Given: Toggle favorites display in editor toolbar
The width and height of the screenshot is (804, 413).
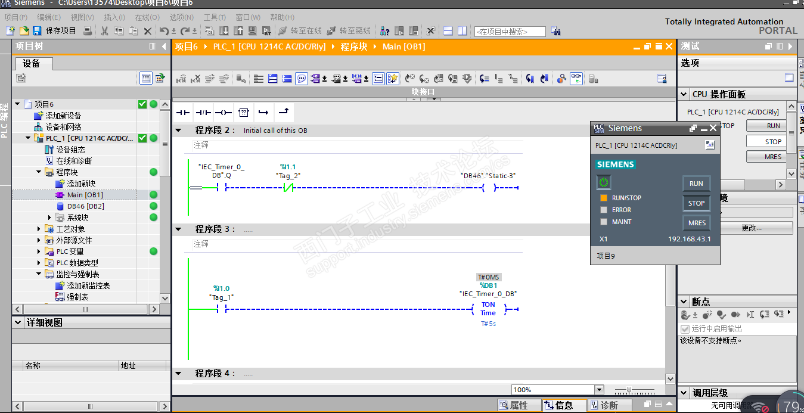Looking at the screenshot, I should point(392,79).
